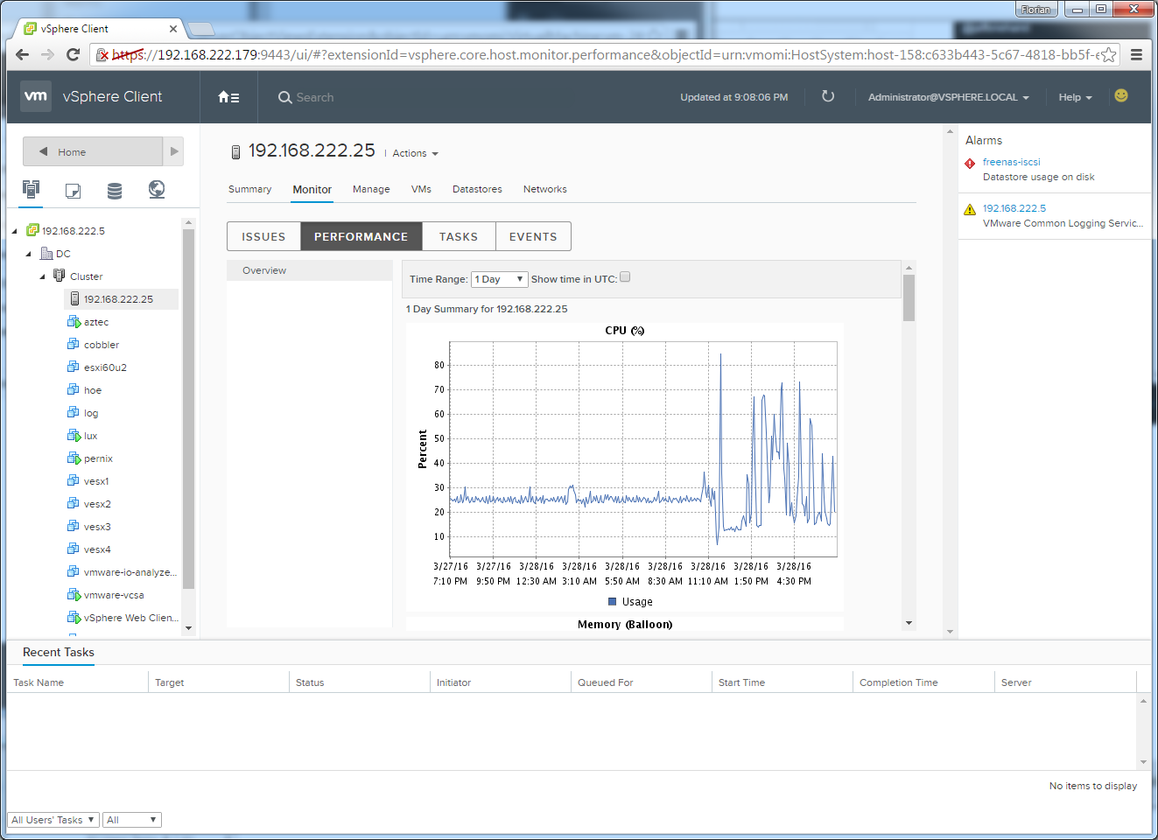Click the 192.168.222.5 warning alarm icon
The width and height of the screenshot is (1158, 840).
[970, 209]
